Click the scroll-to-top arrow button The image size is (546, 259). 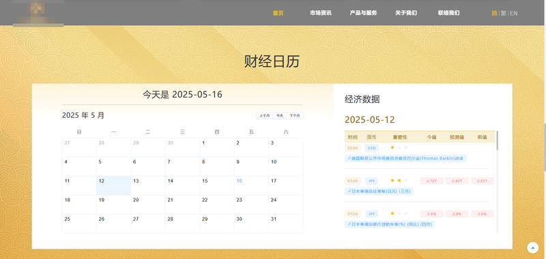[533, 247]
